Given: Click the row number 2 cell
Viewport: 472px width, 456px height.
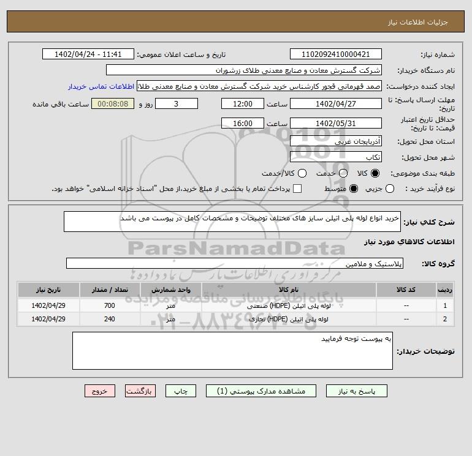Looking at the screenshot, I should [x=445, y=320].
